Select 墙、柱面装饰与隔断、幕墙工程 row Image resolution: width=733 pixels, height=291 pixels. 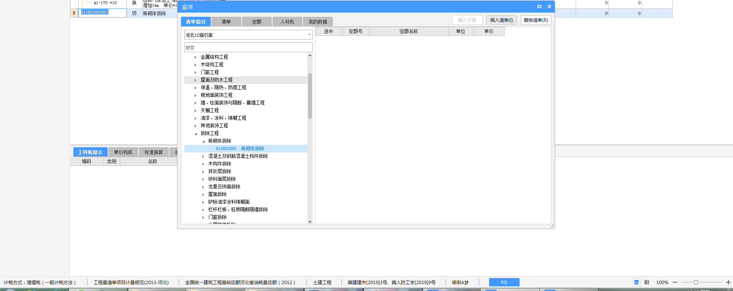pyautogui.click(x=245, y=103)
